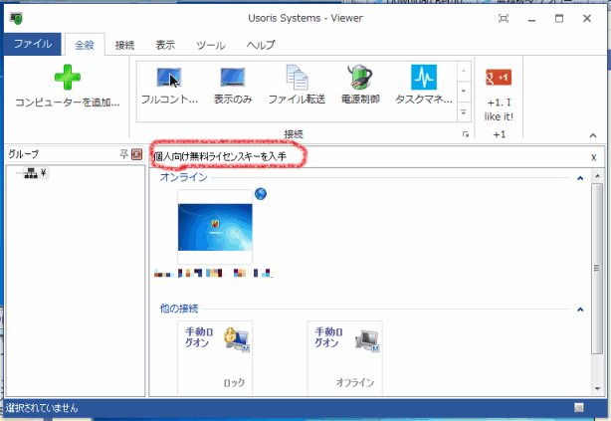
Task: Click the status bar text '選択されていません'
Action: [x=42, y=408]
